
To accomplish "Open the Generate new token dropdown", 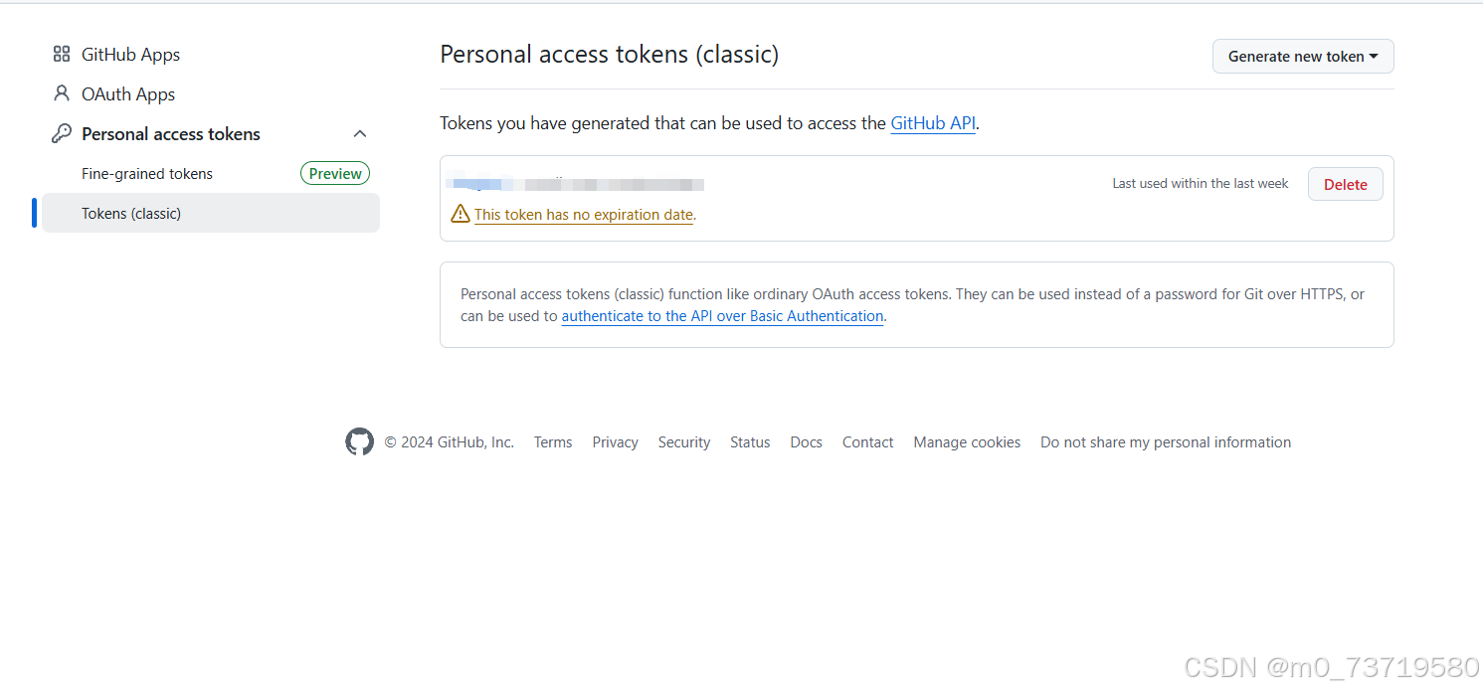I will point(1302,57).
